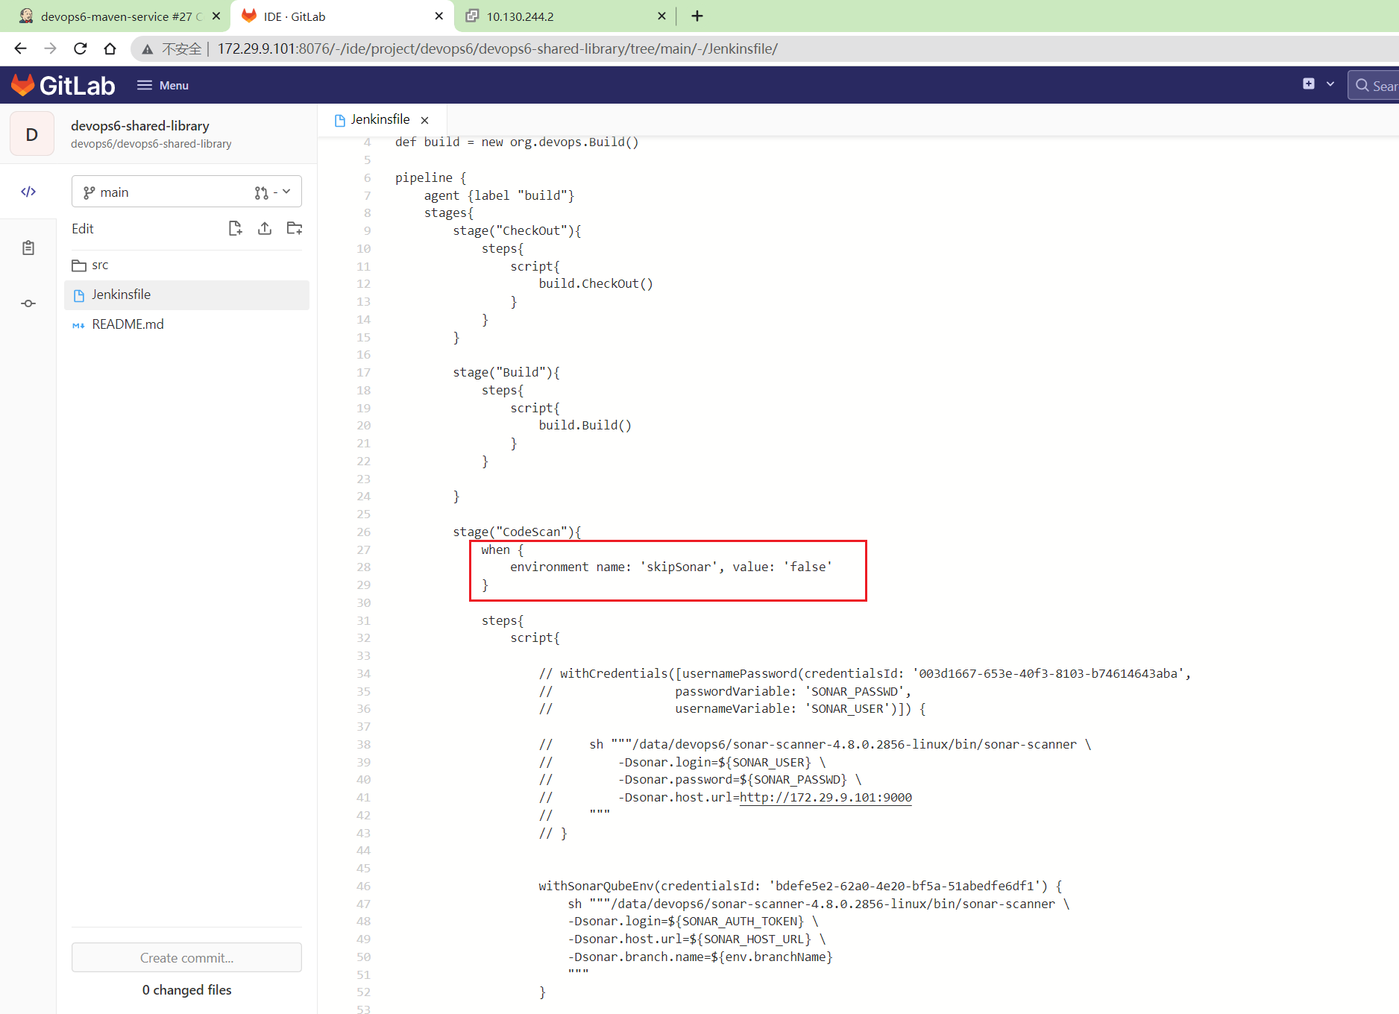Viewport: 1399px width, 1014px height.
Task: Go forward in browser history
Action: tap(50, 48)
